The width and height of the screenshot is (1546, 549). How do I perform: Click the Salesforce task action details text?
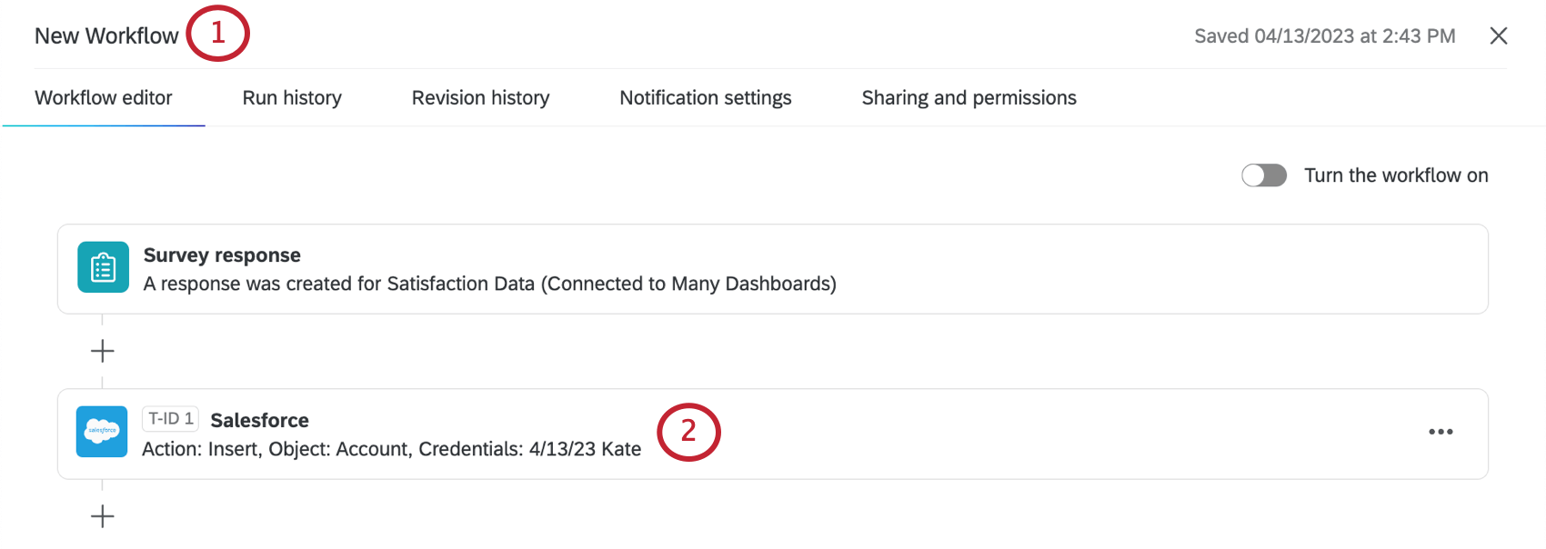[391, 448]
